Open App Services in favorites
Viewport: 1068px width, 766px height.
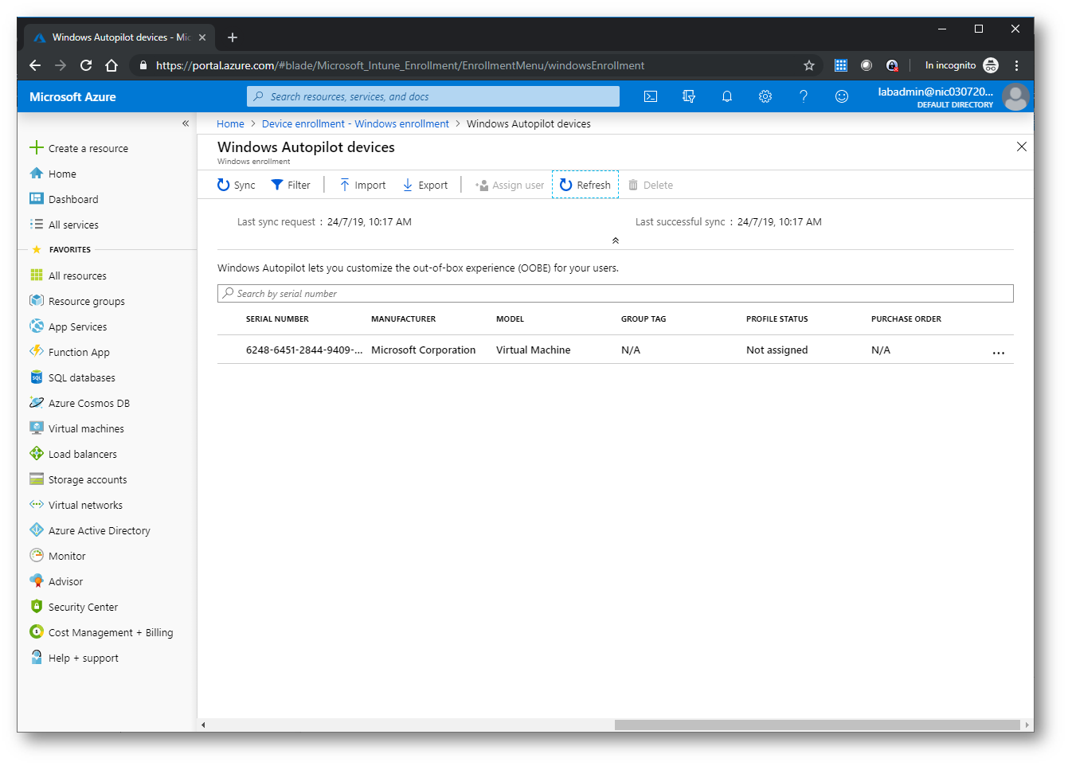pyautogui.click(x=77, y=326)
